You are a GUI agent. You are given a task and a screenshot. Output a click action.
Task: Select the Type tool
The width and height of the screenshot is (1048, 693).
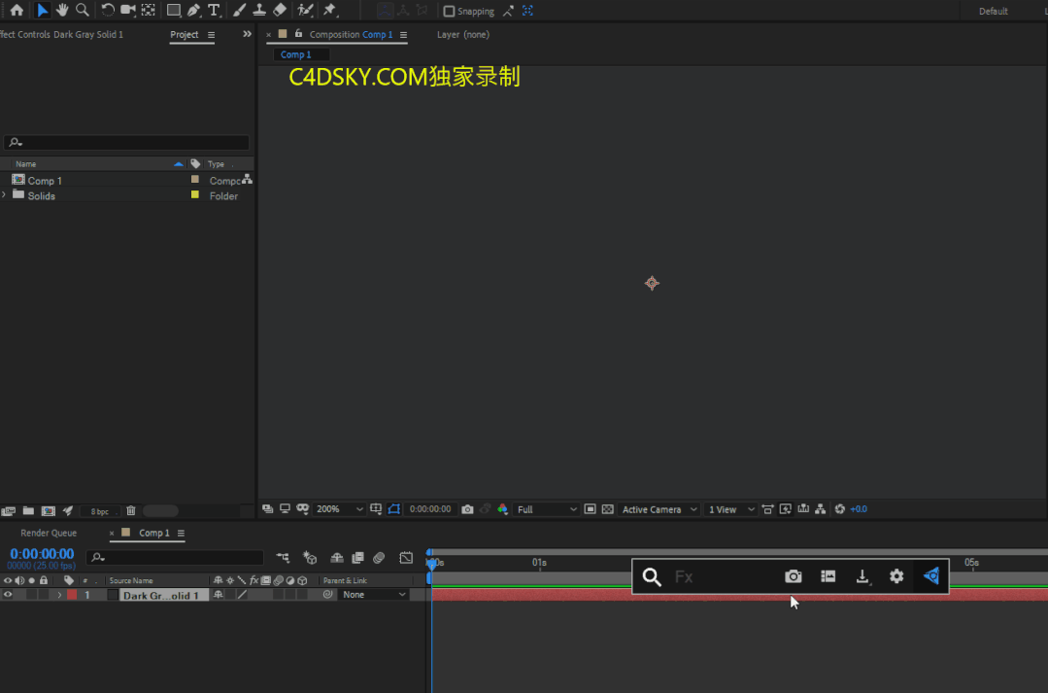click(214, 11)
